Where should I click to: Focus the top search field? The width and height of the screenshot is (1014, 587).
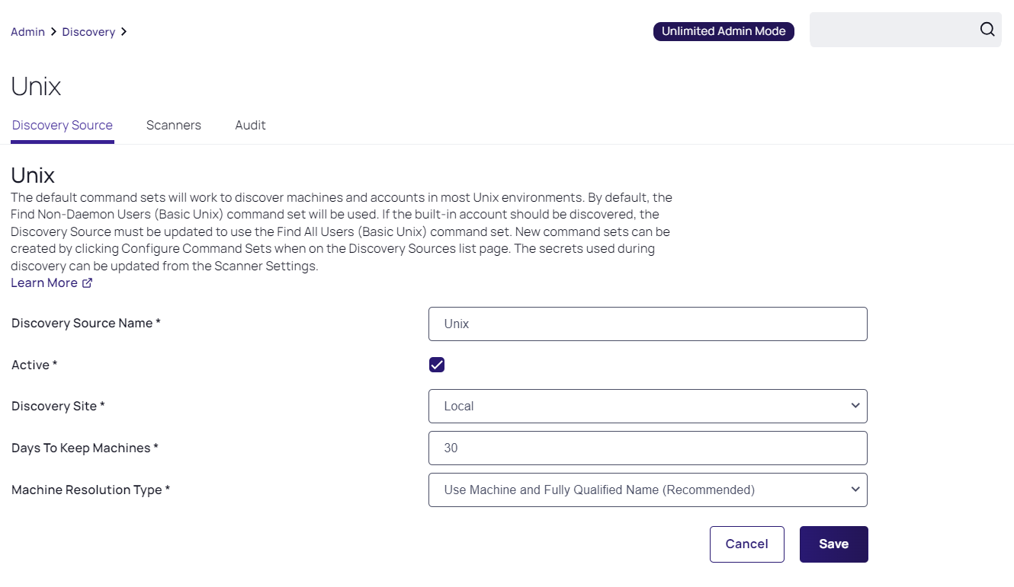tap(892, 30)
